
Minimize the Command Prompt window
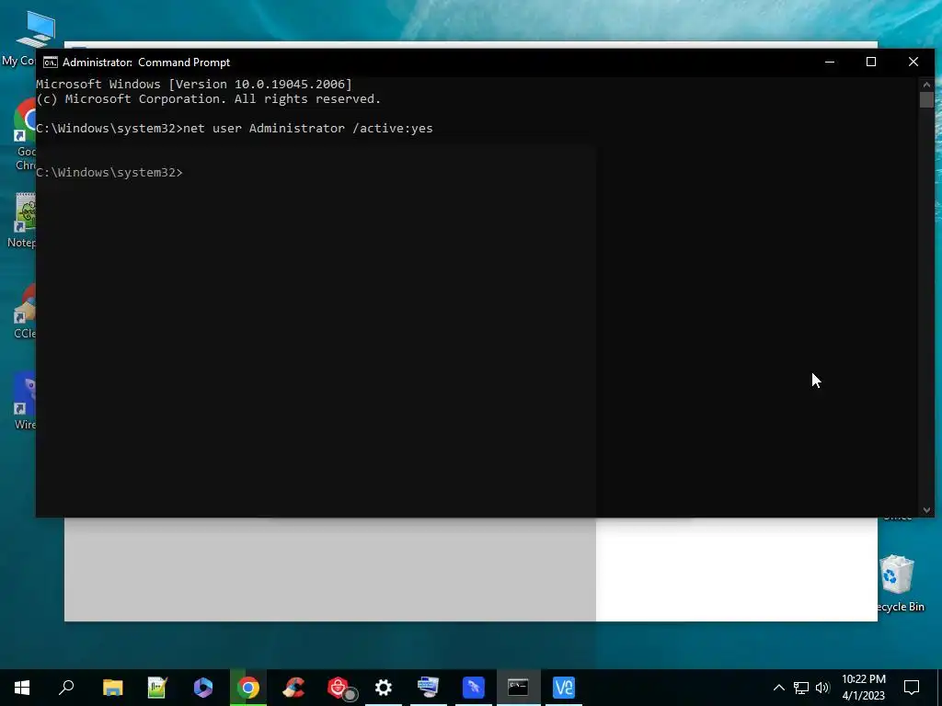[x=830, y=62]
